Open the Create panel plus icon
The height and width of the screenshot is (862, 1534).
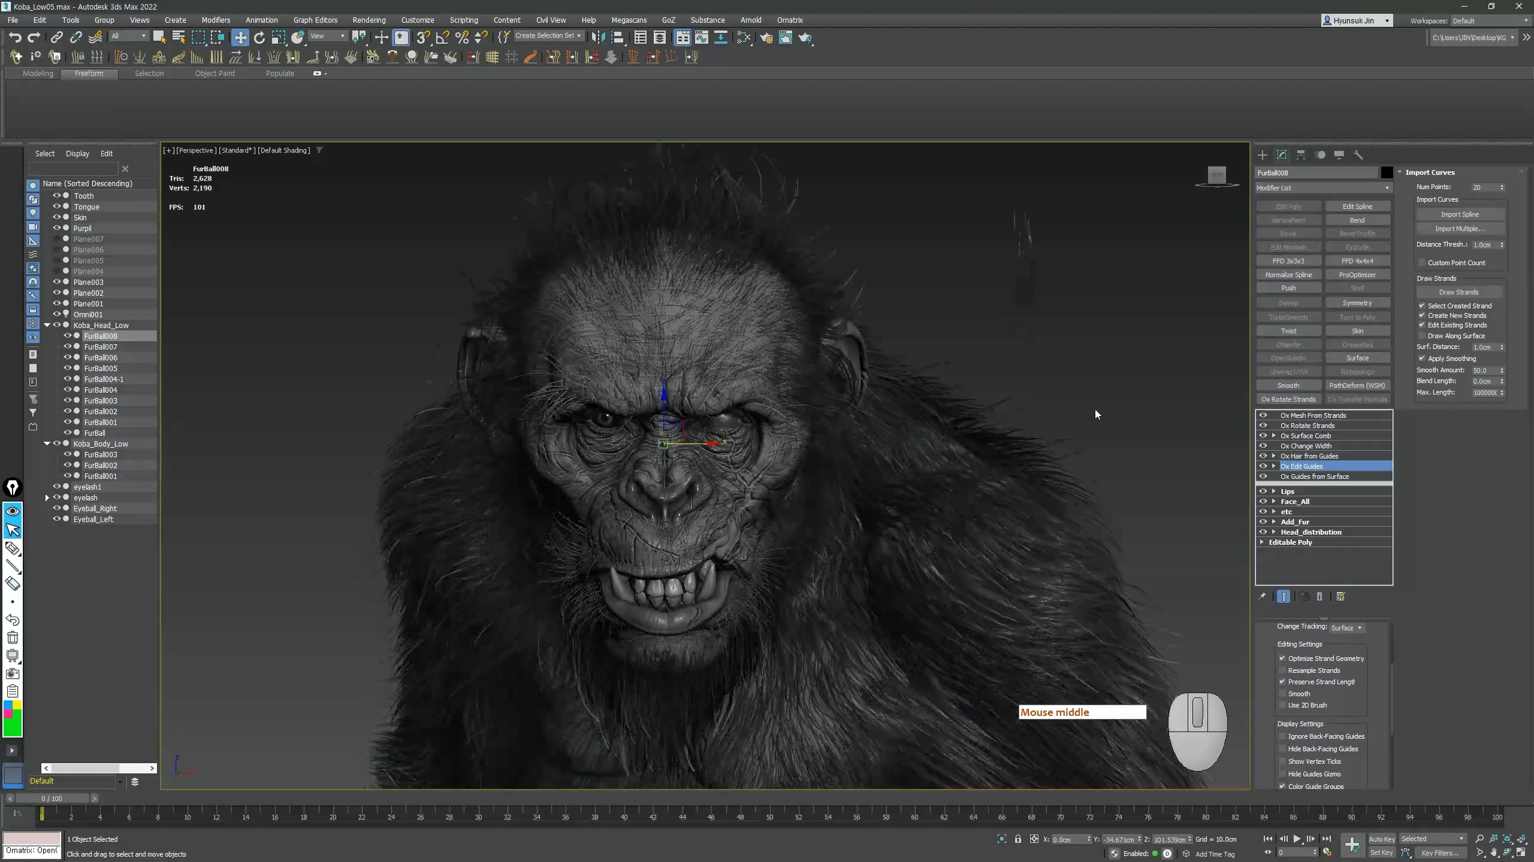1263,155
